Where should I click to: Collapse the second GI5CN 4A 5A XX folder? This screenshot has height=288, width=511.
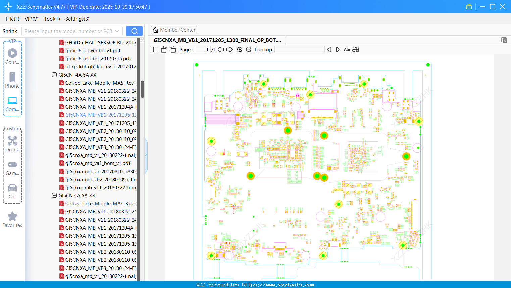[54, 196]
